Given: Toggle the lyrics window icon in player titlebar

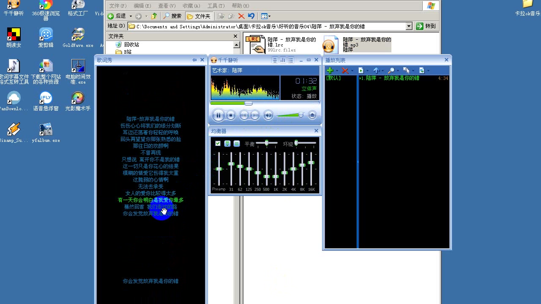Looking at the screenshot, I should (275, 60).
